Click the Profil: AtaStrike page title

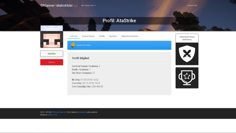(x=119, y=21)
